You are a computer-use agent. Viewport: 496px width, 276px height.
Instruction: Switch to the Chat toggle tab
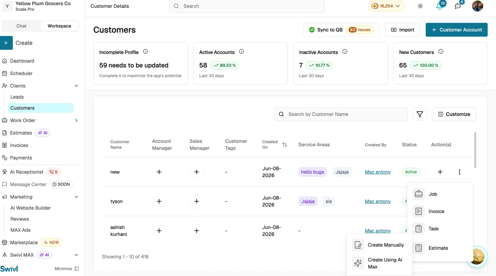point(21,26)
